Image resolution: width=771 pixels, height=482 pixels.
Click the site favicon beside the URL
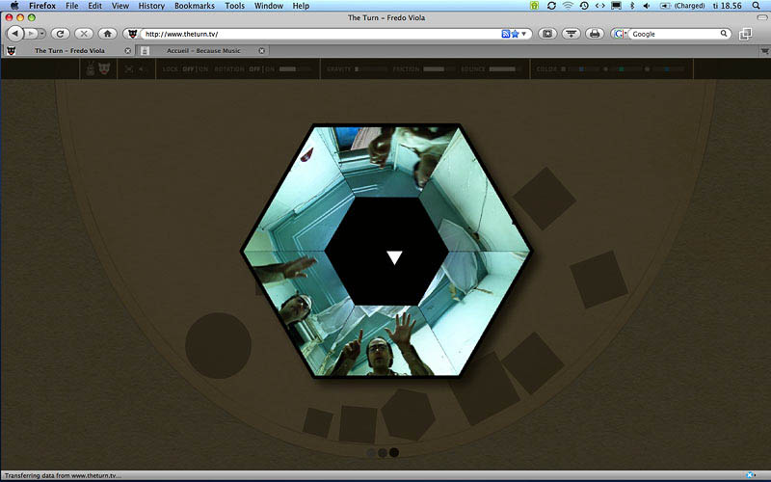coord(132,34)
